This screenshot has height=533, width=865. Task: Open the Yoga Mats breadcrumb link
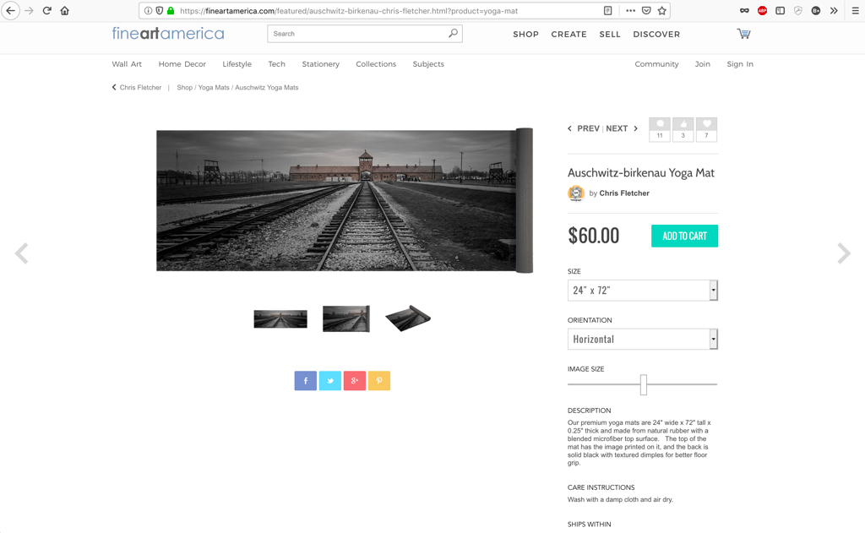(x=214, y=87)
